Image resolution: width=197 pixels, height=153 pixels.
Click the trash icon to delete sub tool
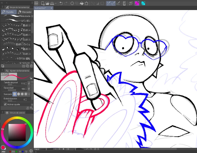[x=31, y=66]
